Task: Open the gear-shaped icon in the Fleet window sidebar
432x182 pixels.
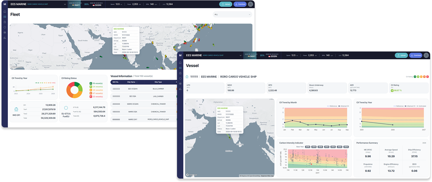Action: (x=5, y=32)
